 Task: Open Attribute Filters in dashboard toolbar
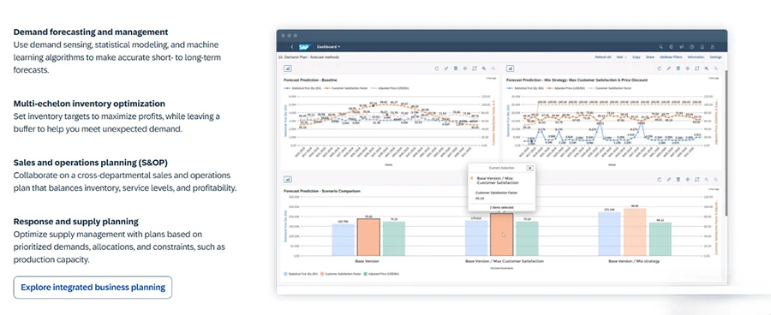[671, 57]
